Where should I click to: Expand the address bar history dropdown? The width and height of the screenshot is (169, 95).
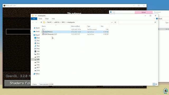point(112,22)
